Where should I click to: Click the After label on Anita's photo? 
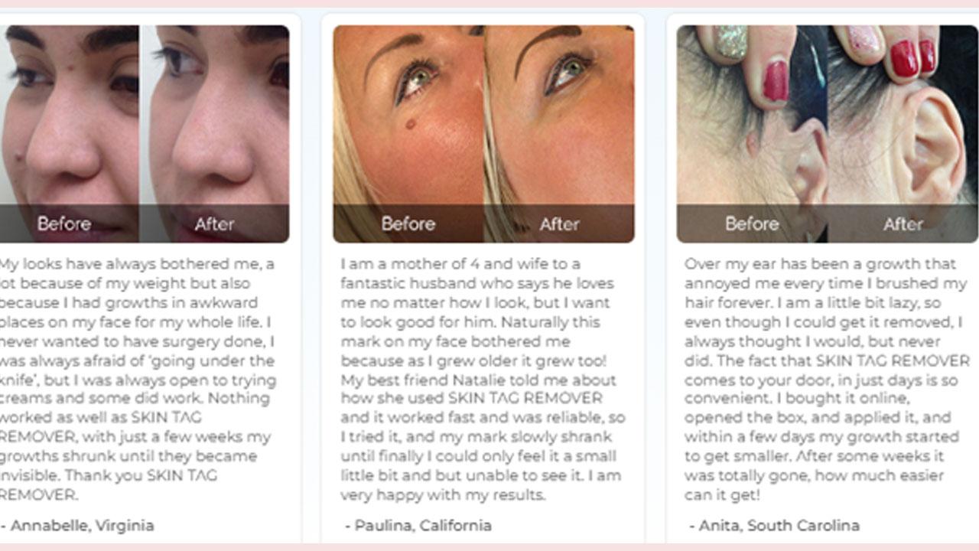(903, 224)
